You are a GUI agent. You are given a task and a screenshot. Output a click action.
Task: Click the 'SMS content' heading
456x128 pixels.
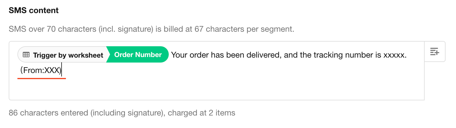pyautogui.click(x=34, y=10)
